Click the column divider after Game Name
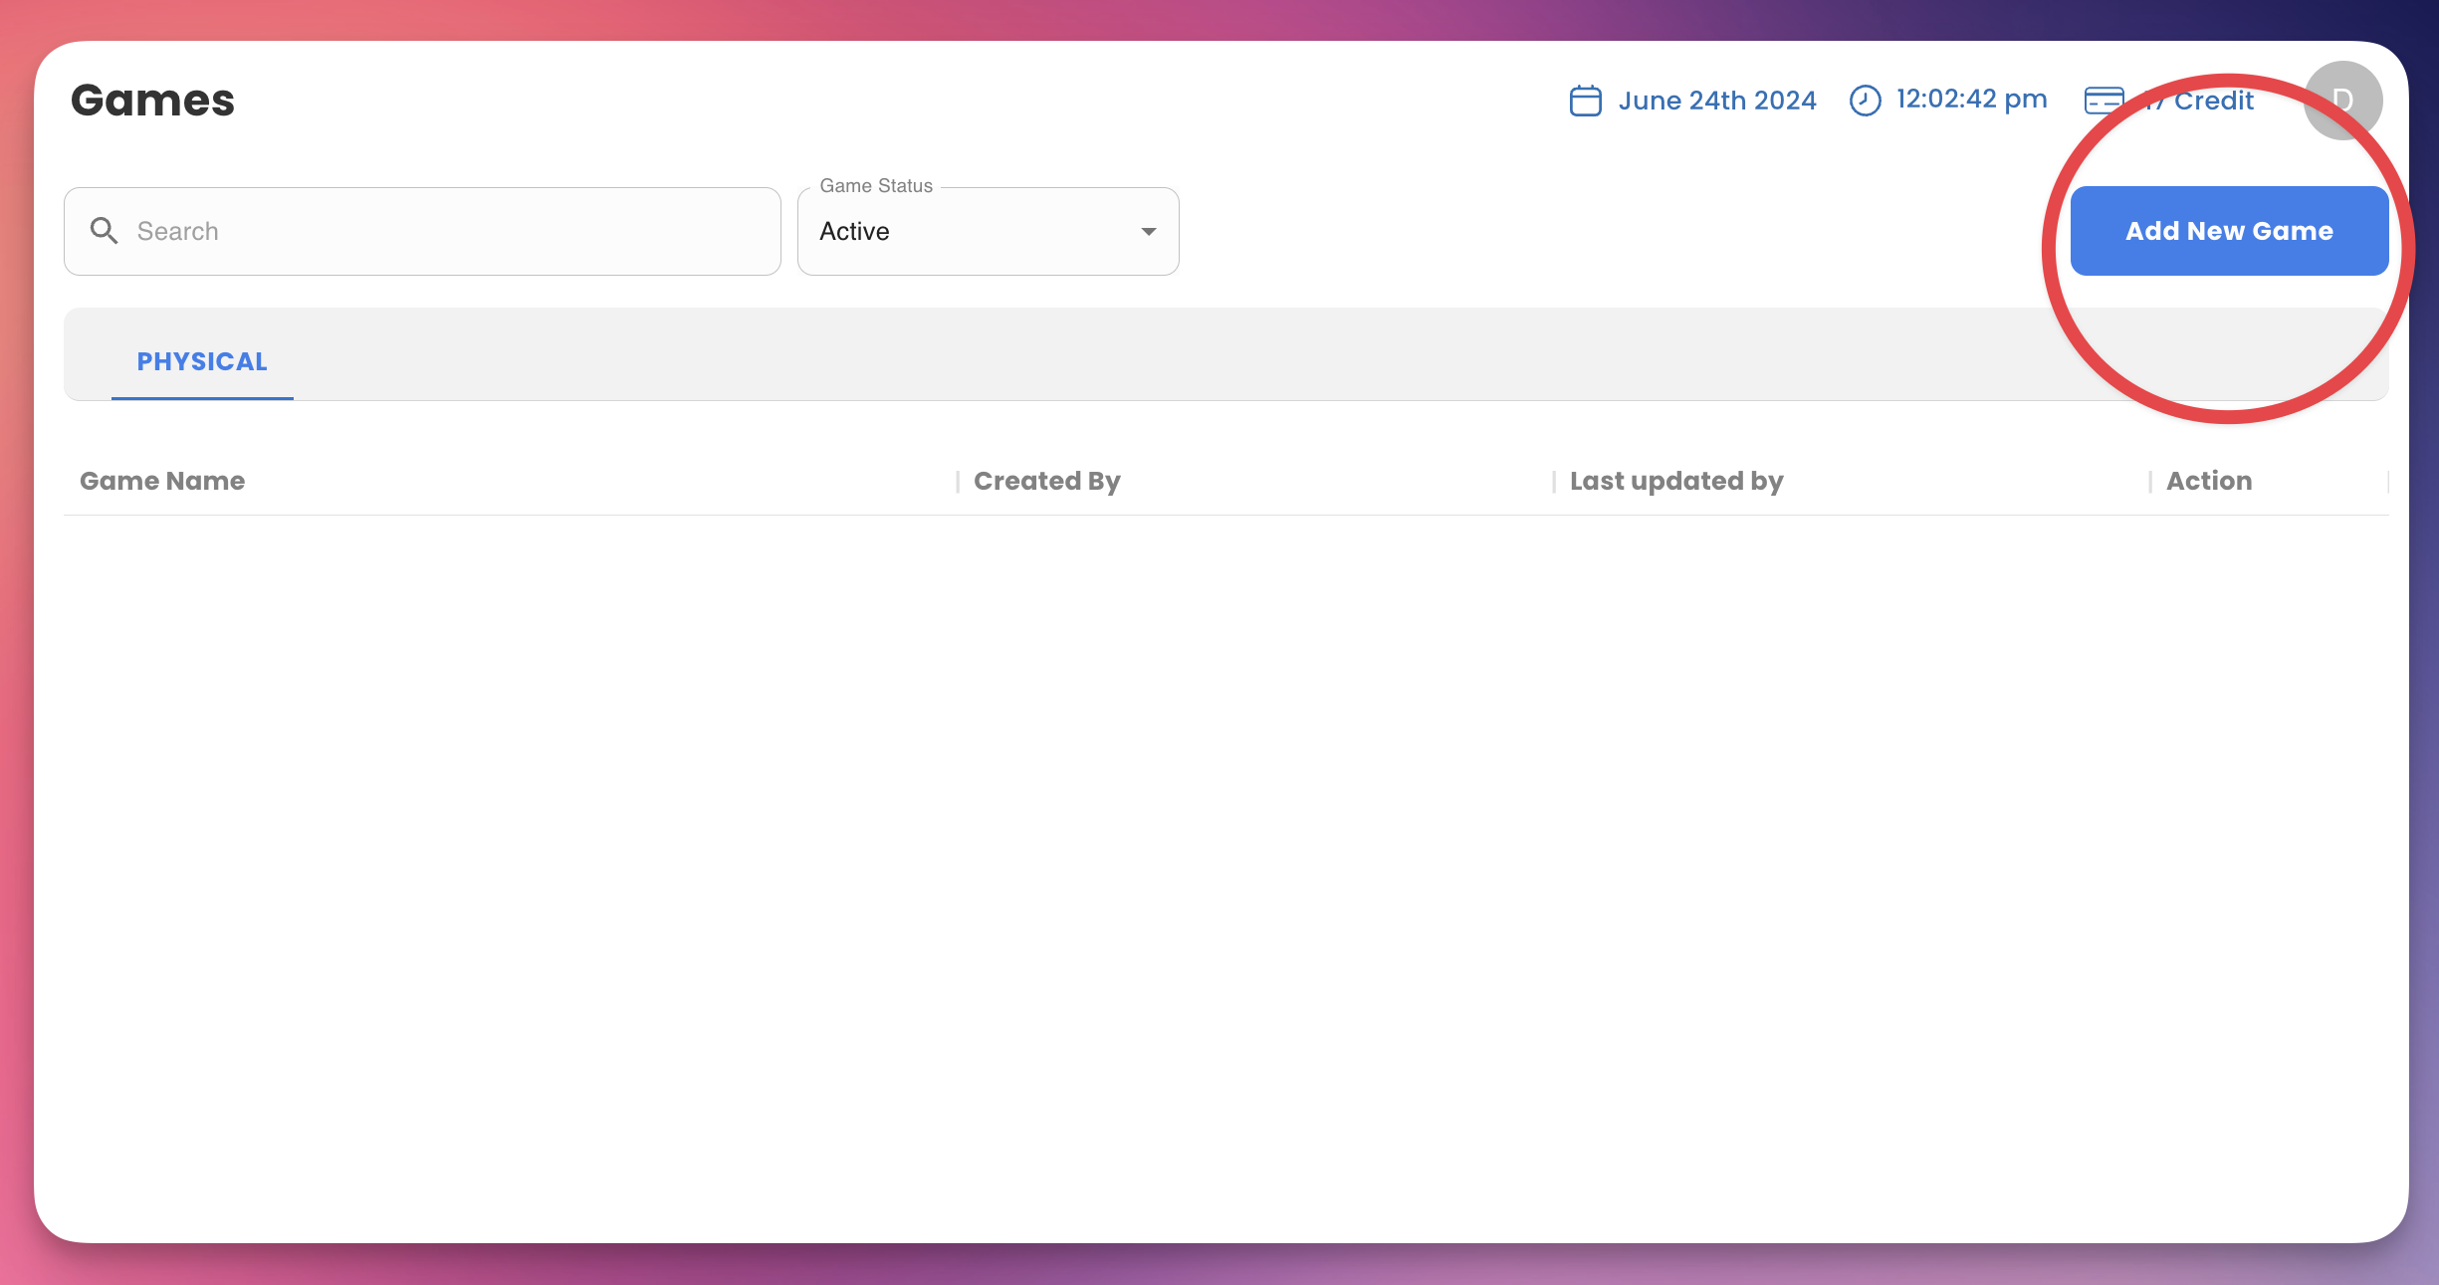The width and height of the screenshot is (2439, 1285). pos(958,482)
